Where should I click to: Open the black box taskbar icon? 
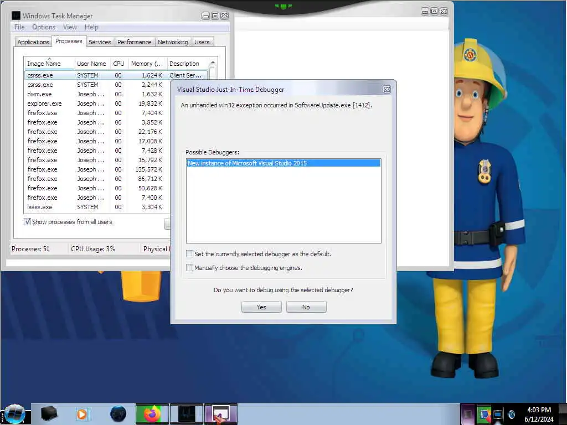tap(49, 414)
